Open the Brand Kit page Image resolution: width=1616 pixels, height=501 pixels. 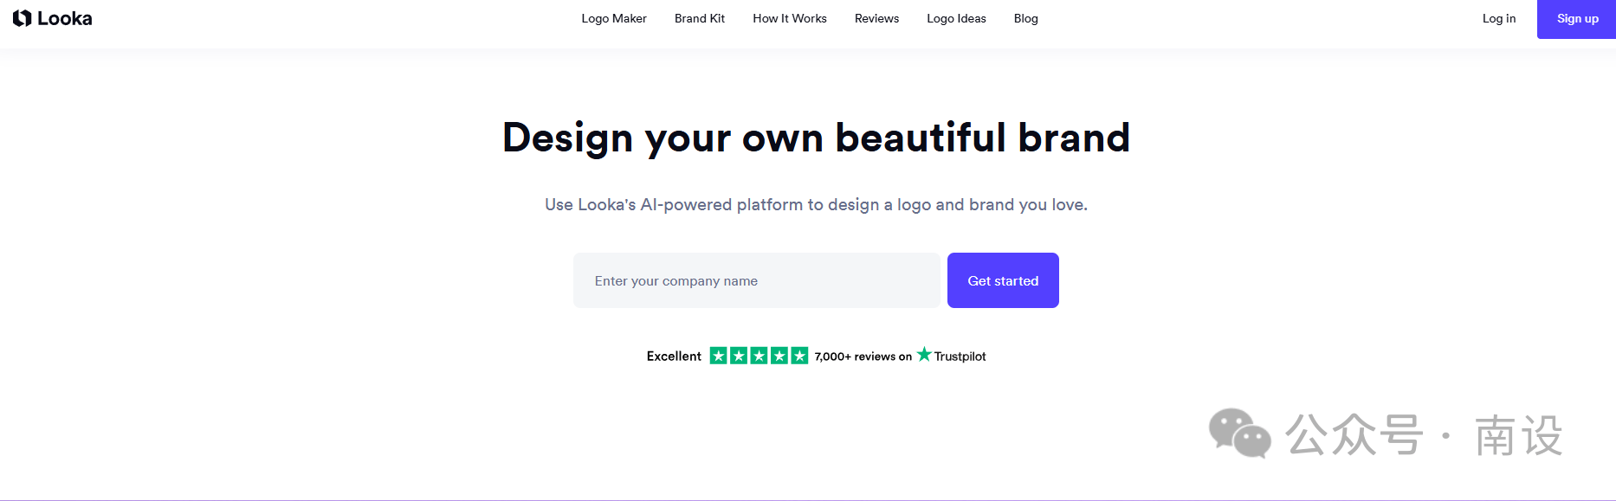(x=700, y=18)
